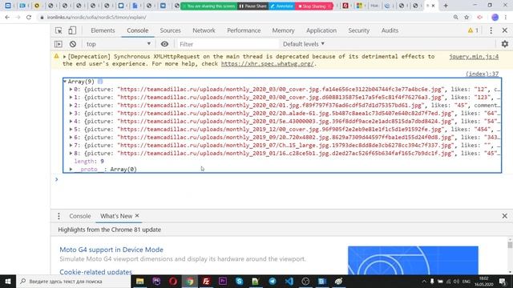This screenshot has width=513, height=288.
Task: Expand the __proto__ Array(0) entry
Action: [71, 169]
